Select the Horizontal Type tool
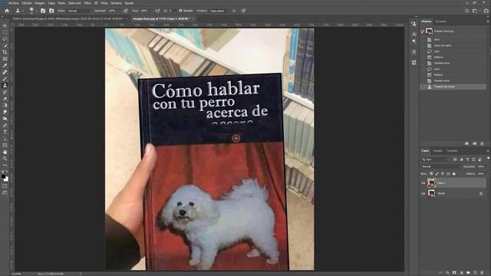This screenshot has height=276, width=491. pyautogui.click(x=5, y=132)
